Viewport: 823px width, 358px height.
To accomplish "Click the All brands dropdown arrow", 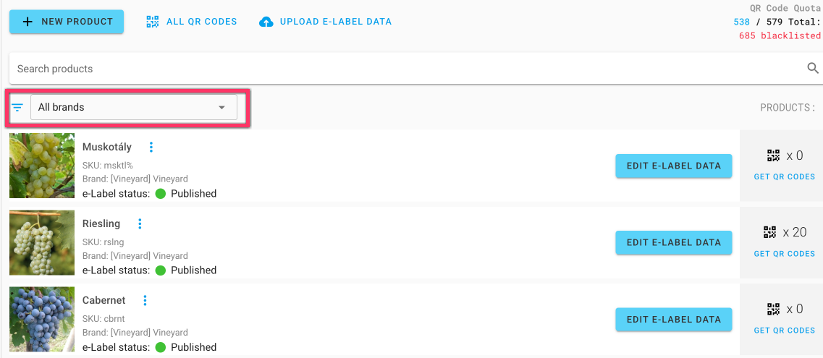I will pyautogui.click(x=221, y=108).
